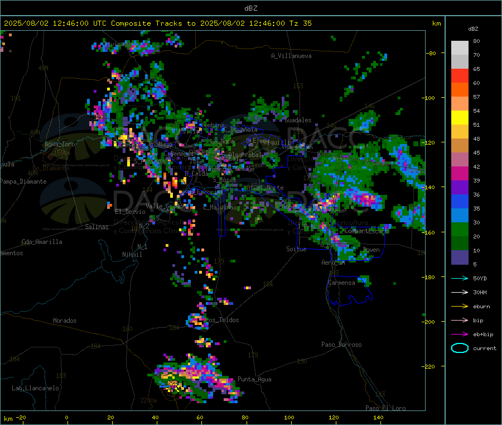Click the Agua_Toro map label
This screenshot has height=425, width=502.
coord(60,144)
